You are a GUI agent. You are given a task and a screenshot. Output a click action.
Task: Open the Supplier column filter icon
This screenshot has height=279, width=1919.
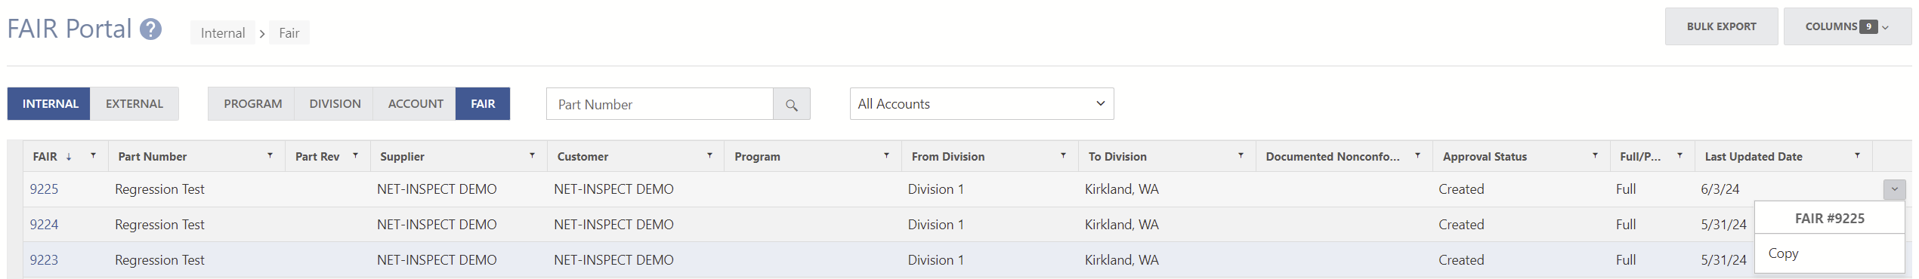532,156
